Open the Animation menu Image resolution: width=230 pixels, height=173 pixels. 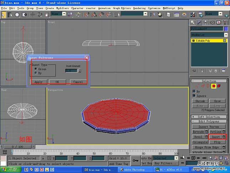pos(104,8)
